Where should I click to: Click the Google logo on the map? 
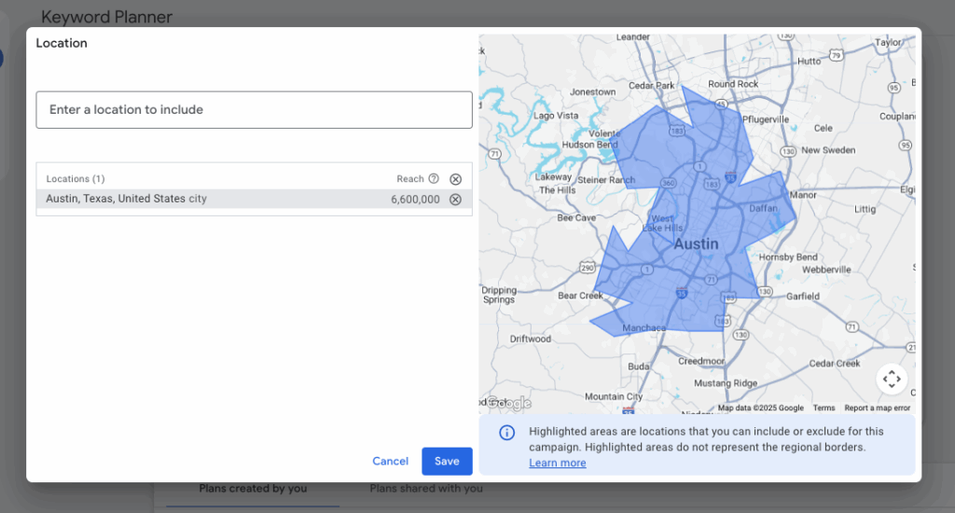(x=508, y=403)
